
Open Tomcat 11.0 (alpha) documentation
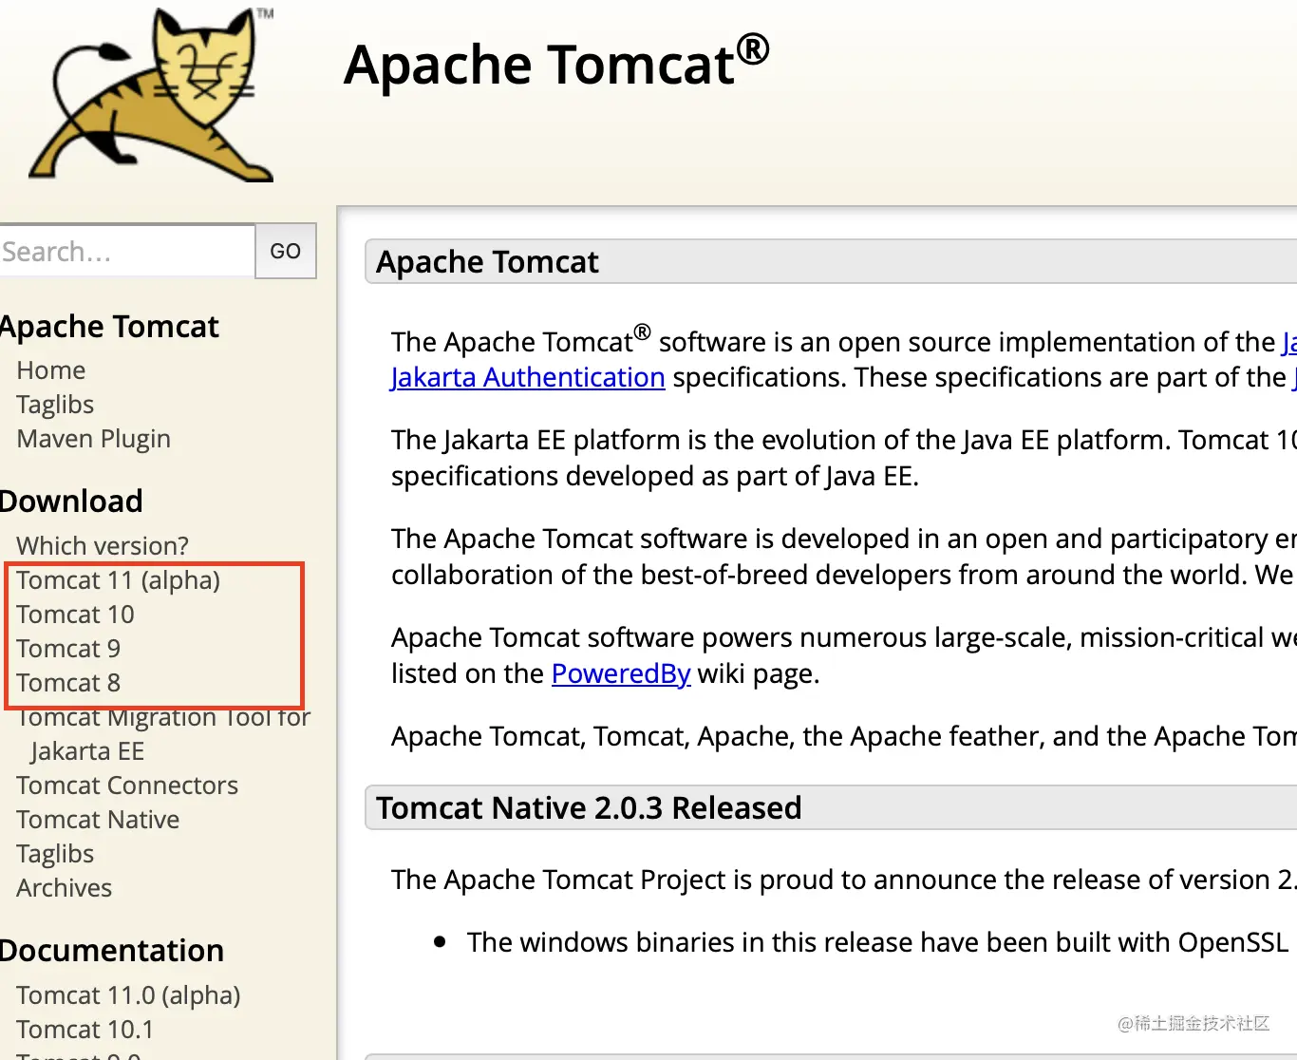pos(128,995)
